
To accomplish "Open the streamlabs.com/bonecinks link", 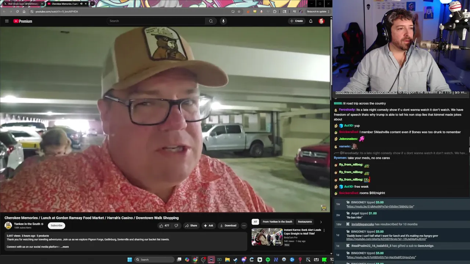I will [x=366, y=92].
